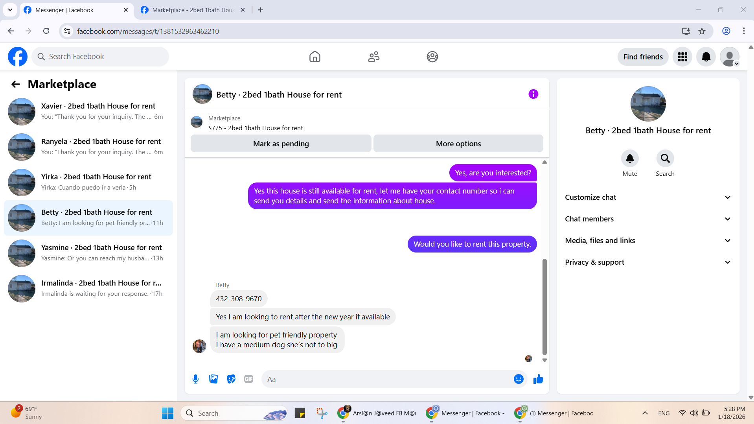Viewport: 754px width, 424px height.
Task: Open the Groups icon in top navigation
Action: (x=432, y=57)
